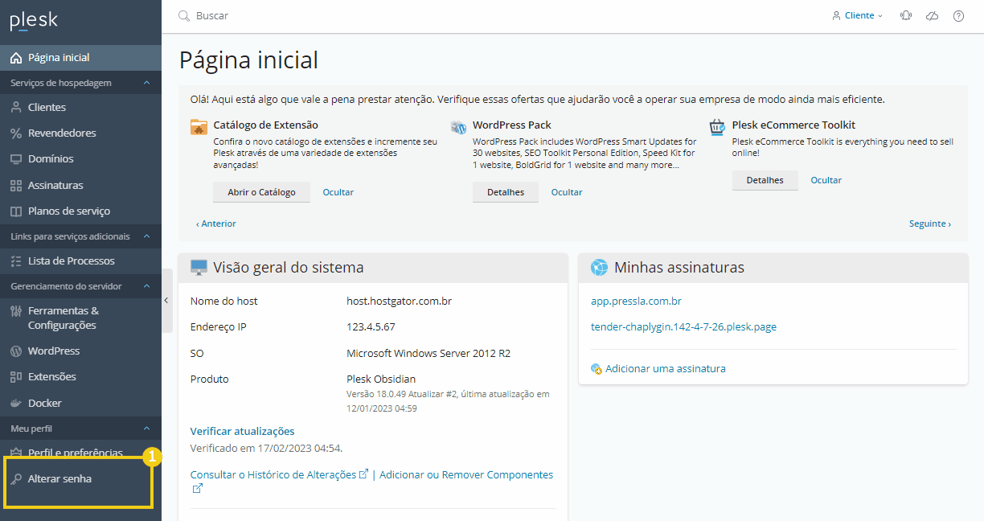The height and width of the screenshot is (521, 984).
Task: Click Adicionar uma assinatura link
Action: (665, 369)
